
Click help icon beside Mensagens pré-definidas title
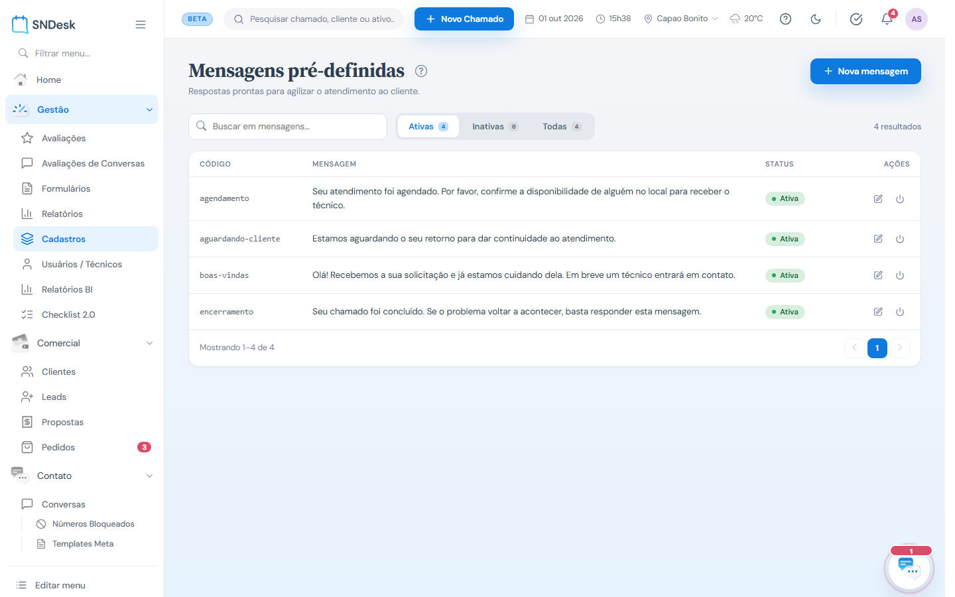coord(421,71)
